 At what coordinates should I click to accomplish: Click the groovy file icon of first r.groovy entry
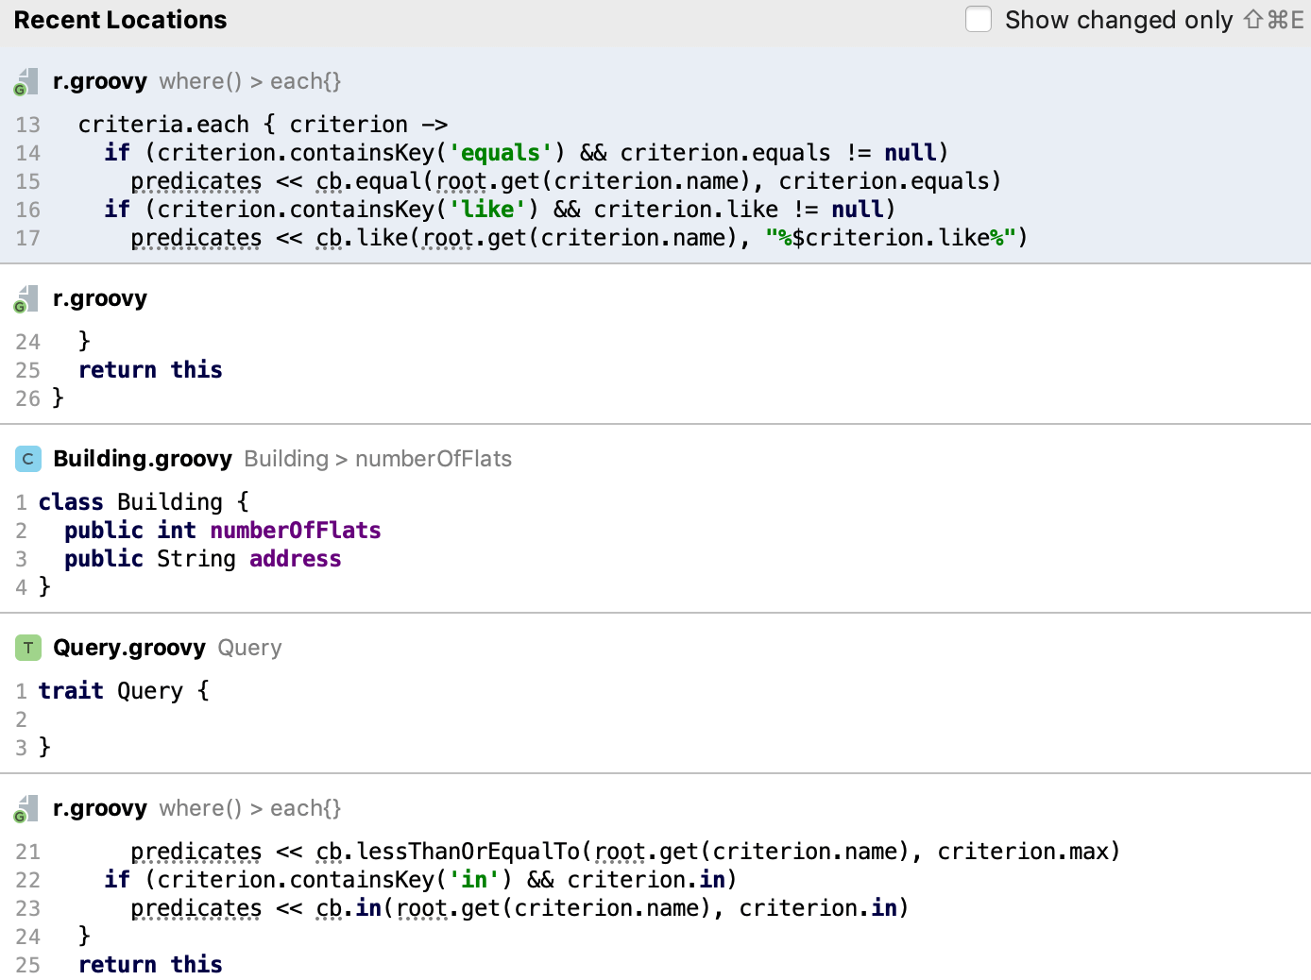(x=26, y=82)
